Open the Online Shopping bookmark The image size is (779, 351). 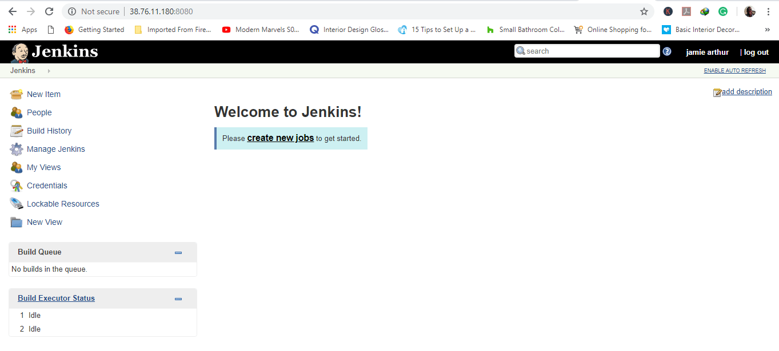point(613,30)
